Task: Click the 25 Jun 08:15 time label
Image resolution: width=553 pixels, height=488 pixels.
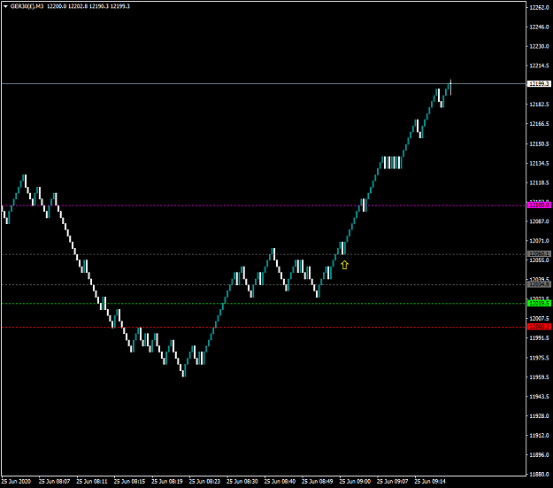Action: click(x=129, y=481)
